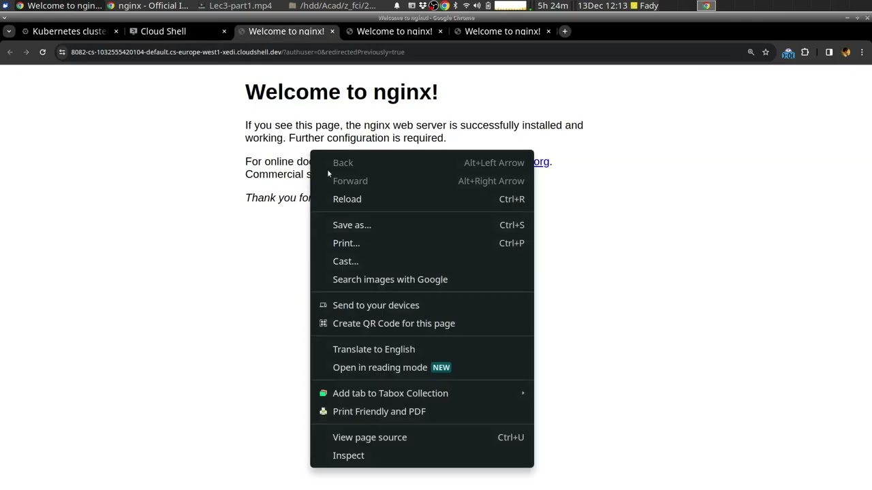Choose Create QR Code for this page
This screenshot has height=490, width=872.
point(422,324)
